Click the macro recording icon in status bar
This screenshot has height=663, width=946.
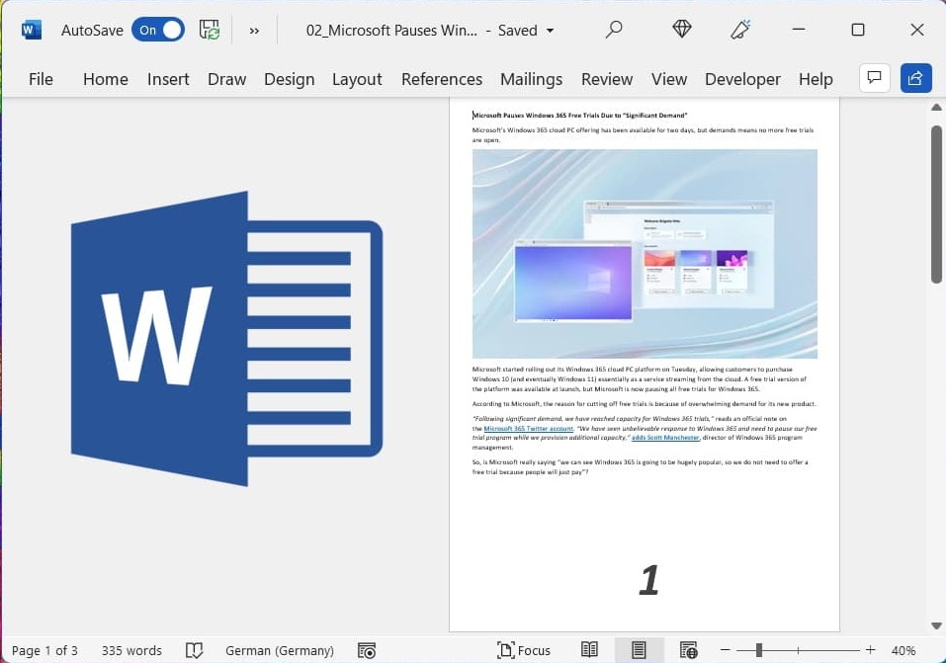pyautogui.click(x=367, y=650)
